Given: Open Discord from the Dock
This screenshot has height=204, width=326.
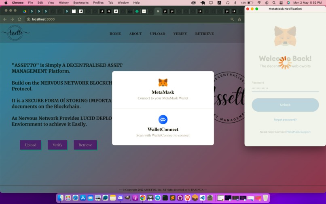Looking at the screenshot, I should pyautogui.click(x=120, y=198).
